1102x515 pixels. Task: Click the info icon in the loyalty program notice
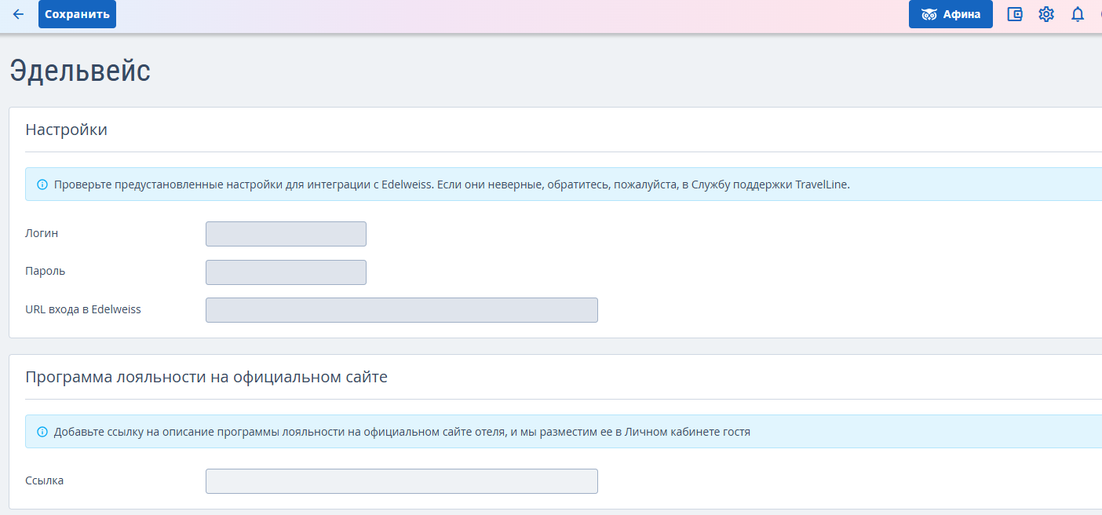click(x=42, y=432)
